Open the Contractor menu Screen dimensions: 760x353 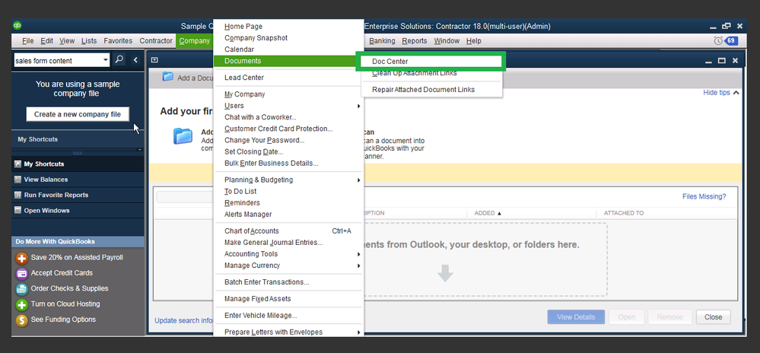coord(156,41)
